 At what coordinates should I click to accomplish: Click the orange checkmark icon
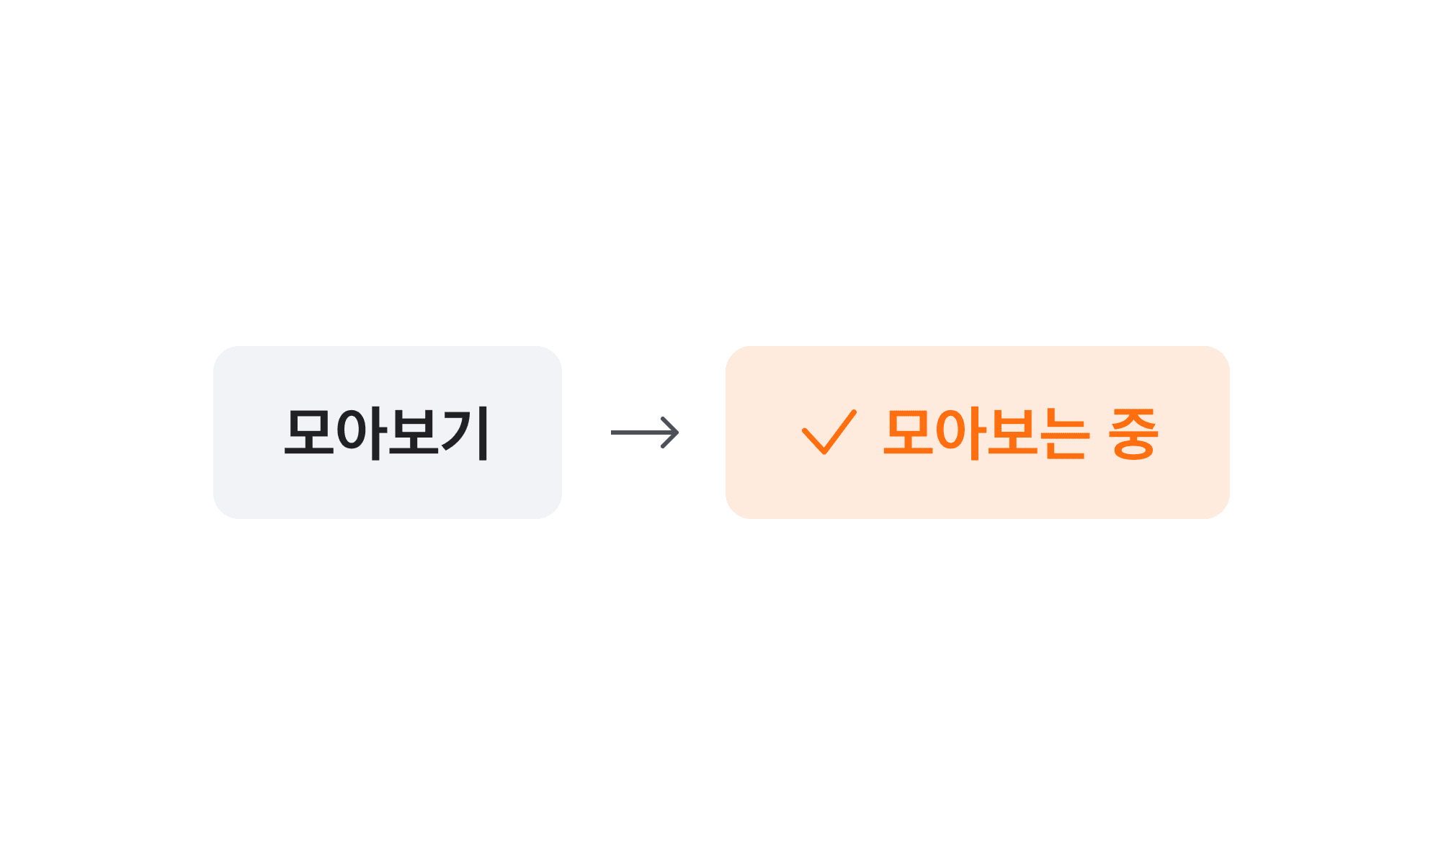tap(829, 432)
